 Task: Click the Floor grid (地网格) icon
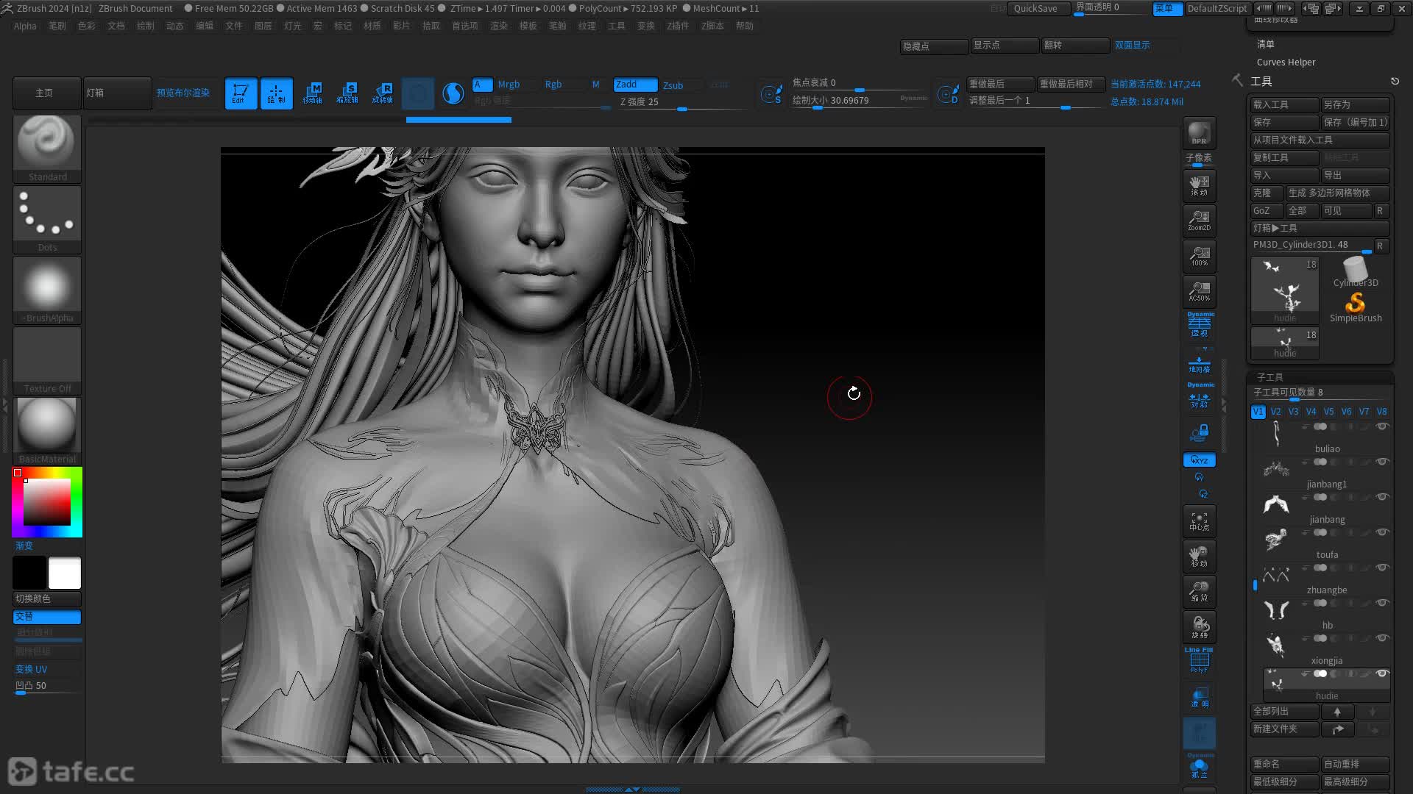[x=1199, y=364]
